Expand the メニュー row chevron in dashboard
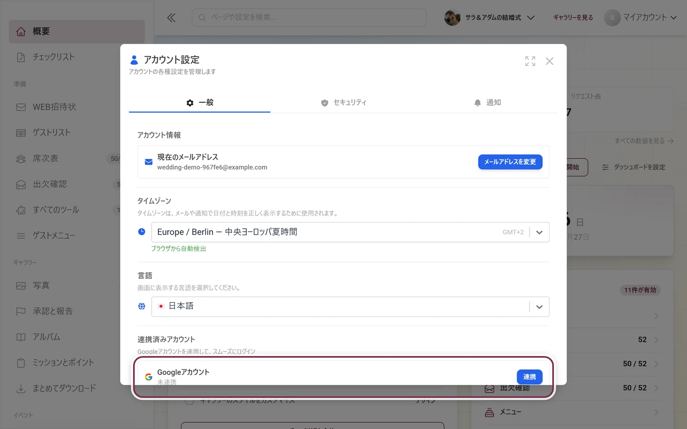687x429 pixels. tap(656, 412)
